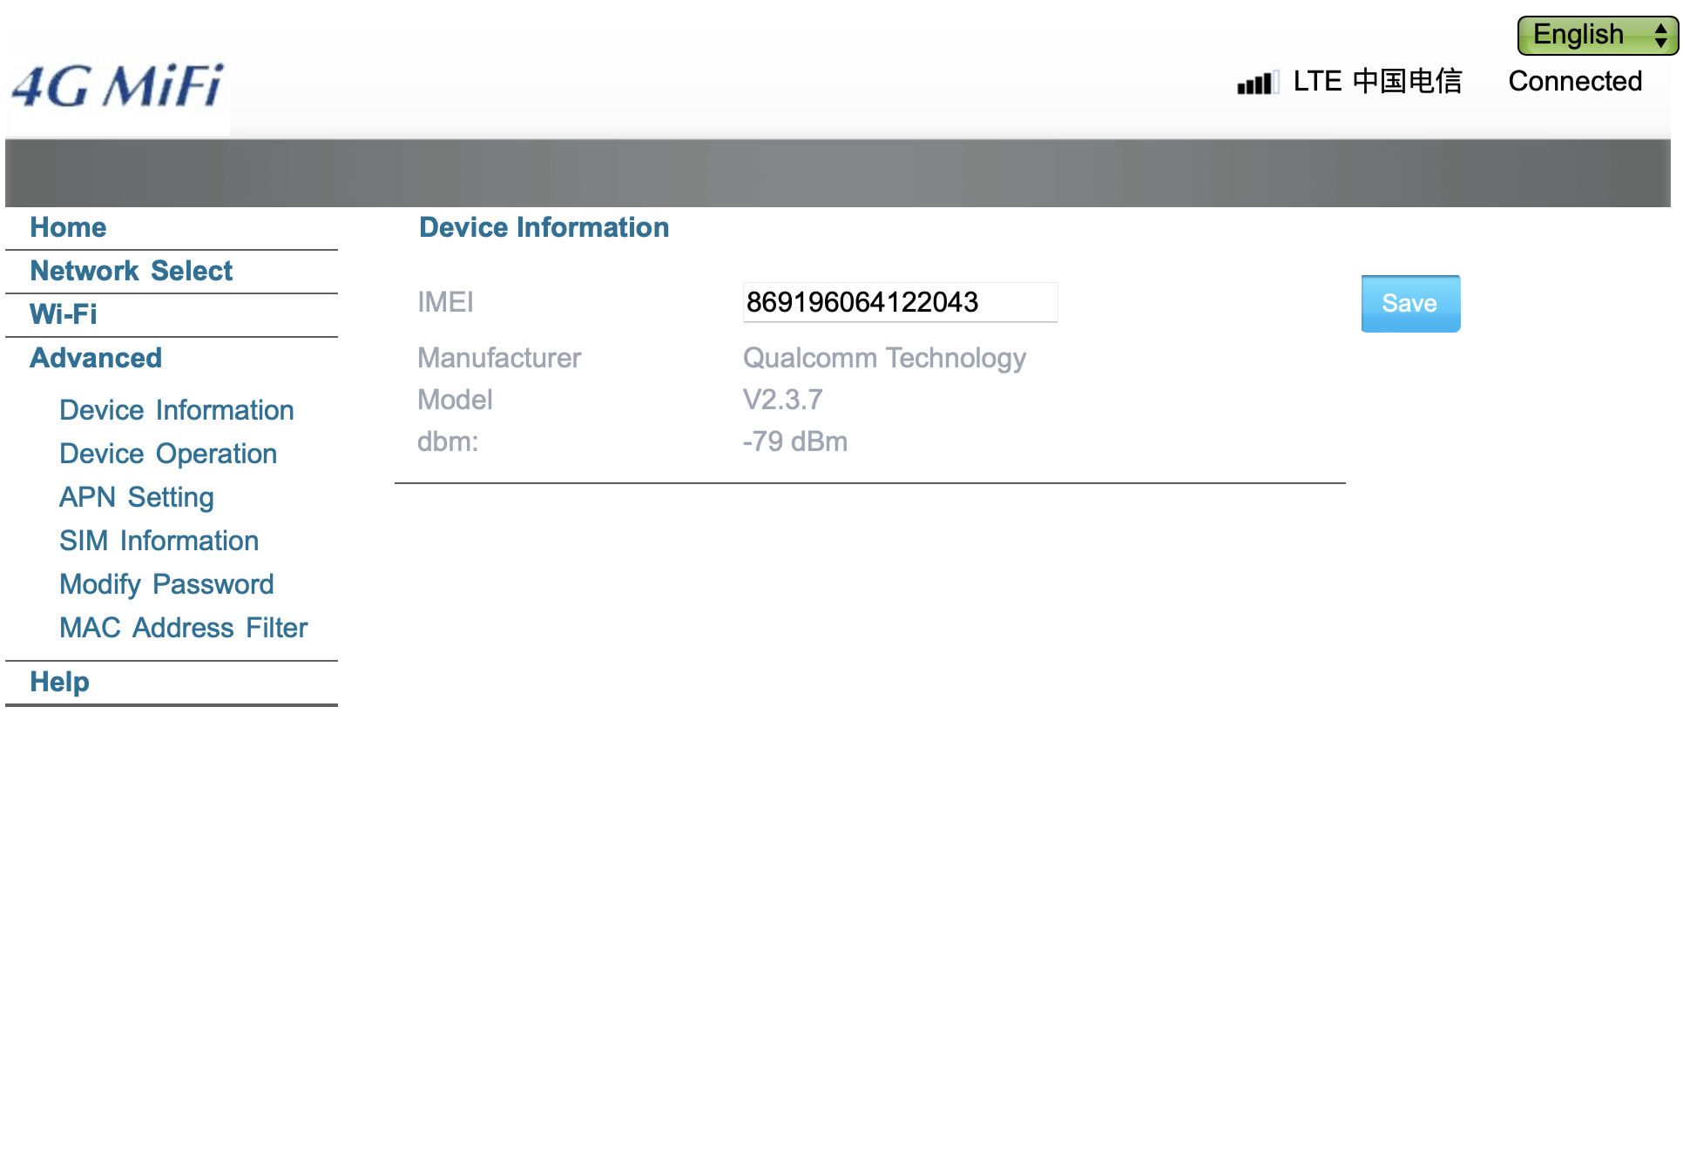Click the Device Information page heading
Screen dimensions: 1683x1151
pyautogui.click(x=544, y=227)
